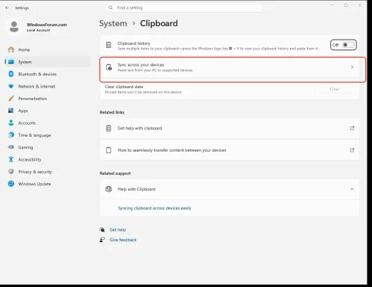Click the Sync across your devices icon
This screenshot has width=372, height=287.
pos(109,67)
